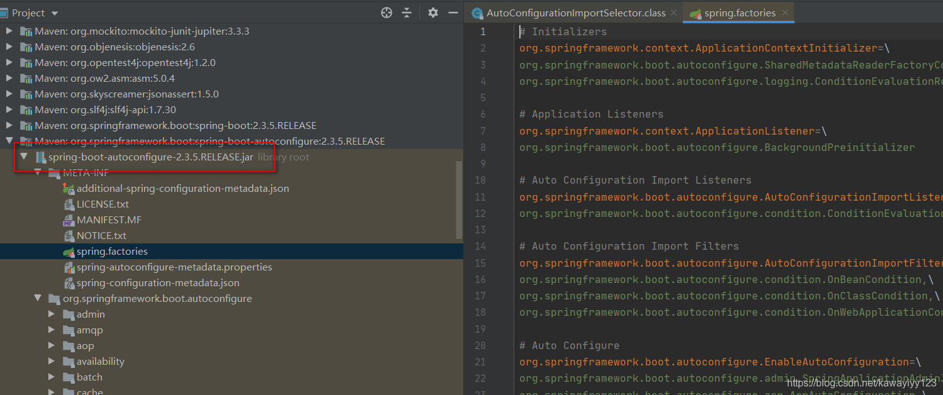Click the locate/select opened file target icon

pos(387,13)
